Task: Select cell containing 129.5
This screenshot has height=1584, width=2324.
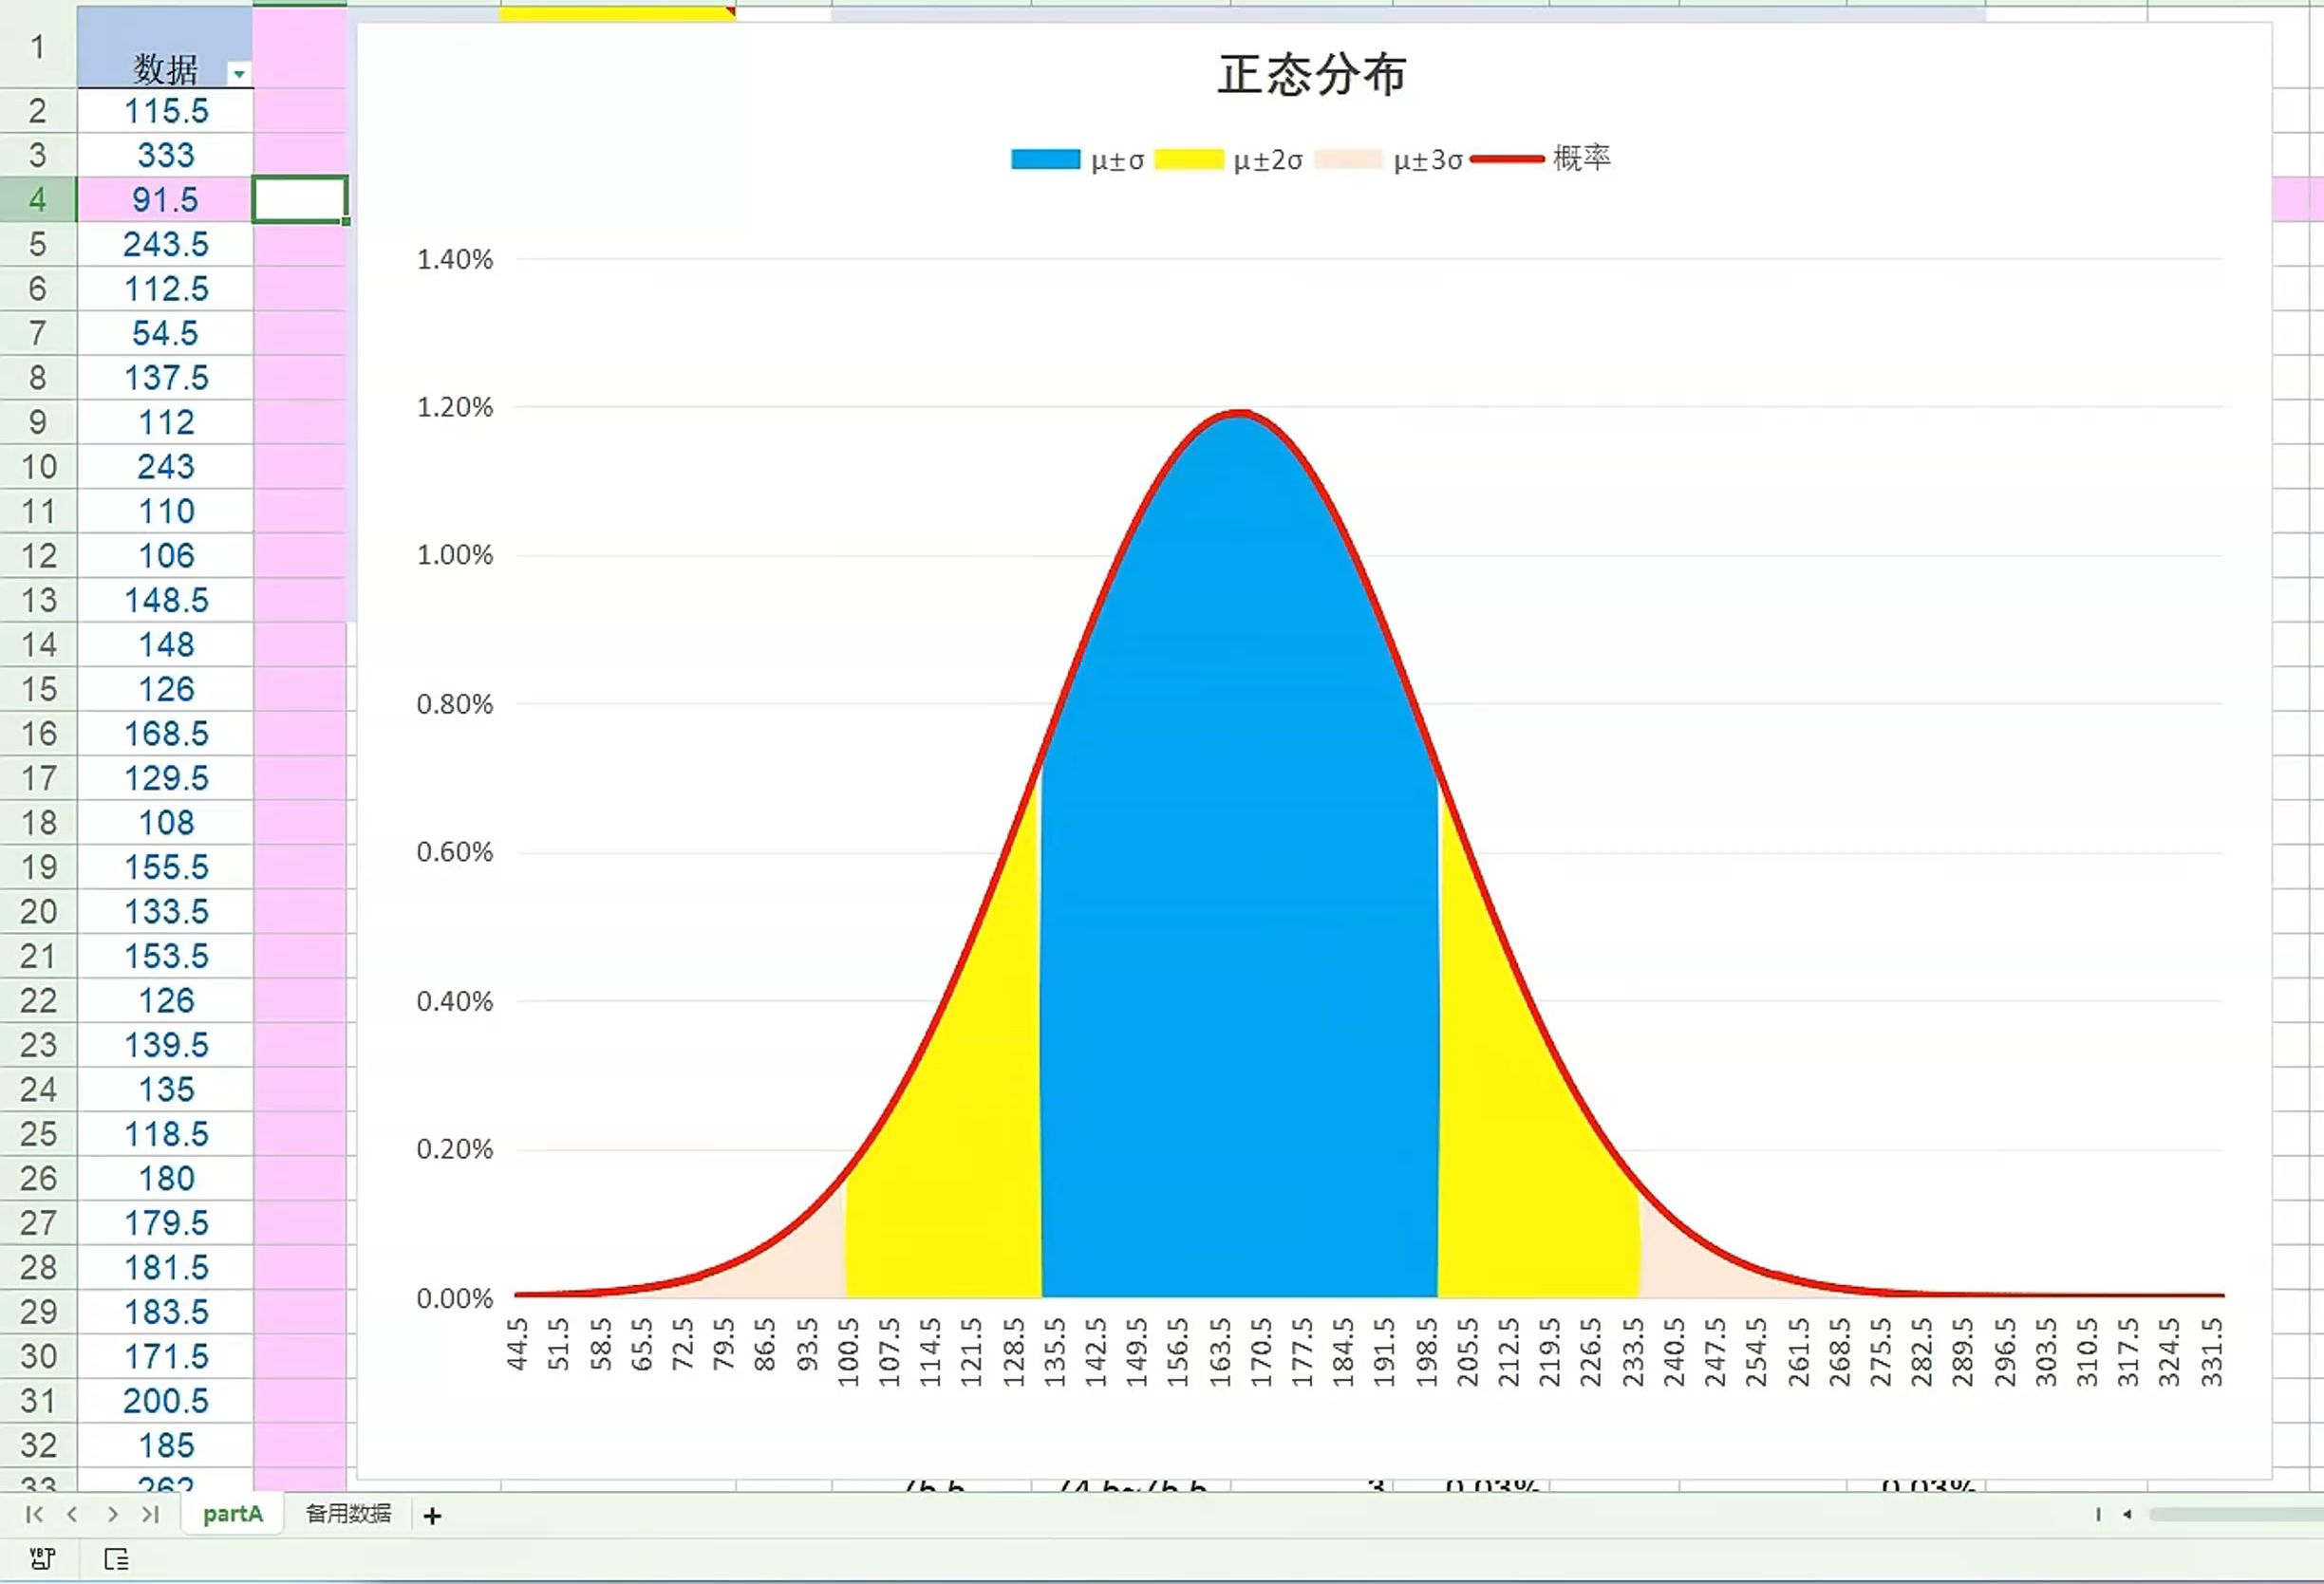Action: [x=165, y=778]
